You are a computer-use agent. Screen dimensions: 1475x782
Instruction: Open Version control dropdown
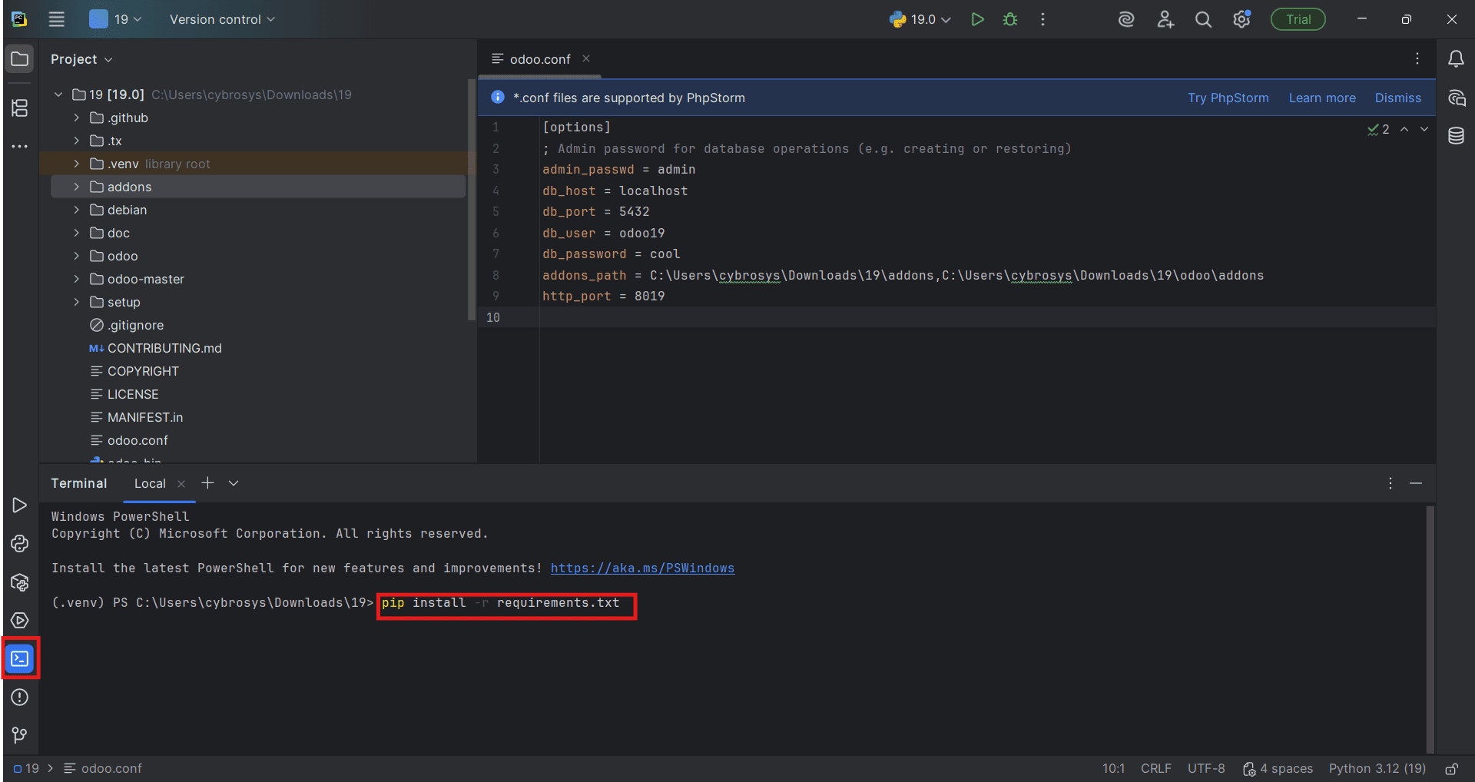pos(222,19)
